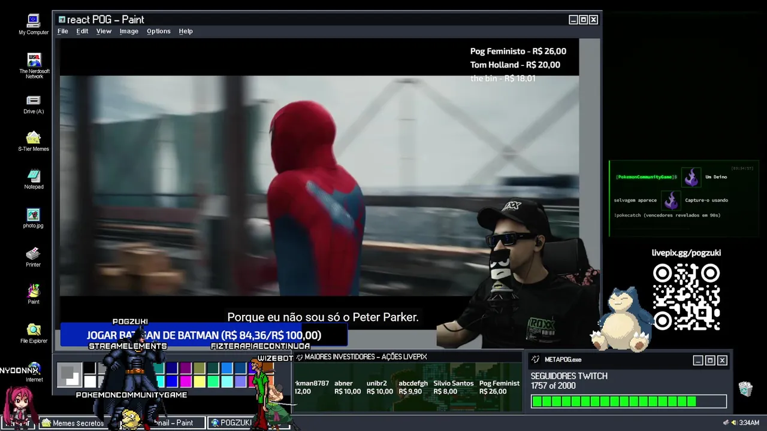This screenshot has width=767, height=431.
Task: Click investor "abner" R$ 10,00 entry
Action: 348,387
